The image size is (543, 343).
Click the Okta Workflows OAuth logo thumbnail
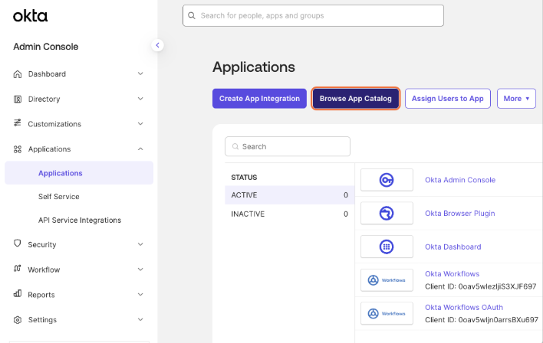coord(387,313)
